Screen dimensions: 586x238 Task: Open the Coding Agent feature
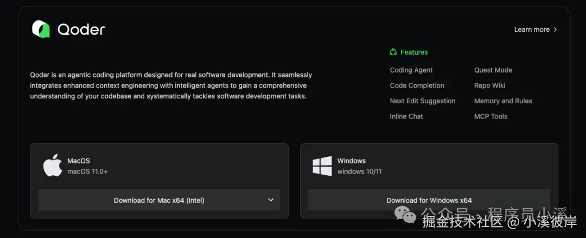coord(411,70)
